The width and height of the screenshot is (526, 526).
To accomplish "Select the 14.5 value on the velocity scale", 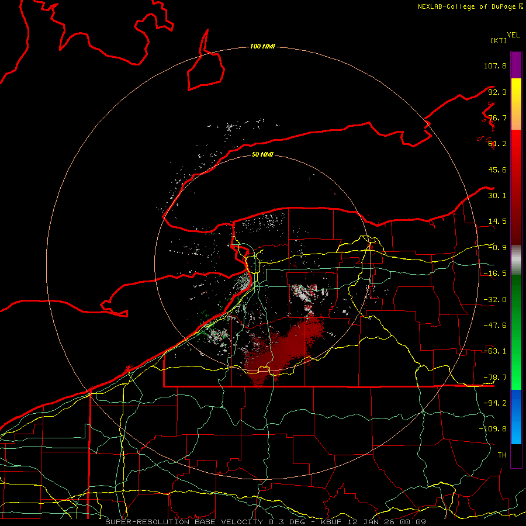I will pos(497,222).
